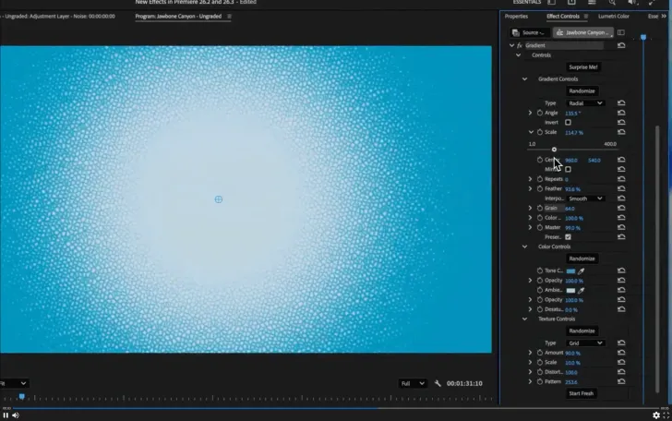Select the Jawbone Canyon clip tab
The image size is (672, 421).
coord(583,32)
